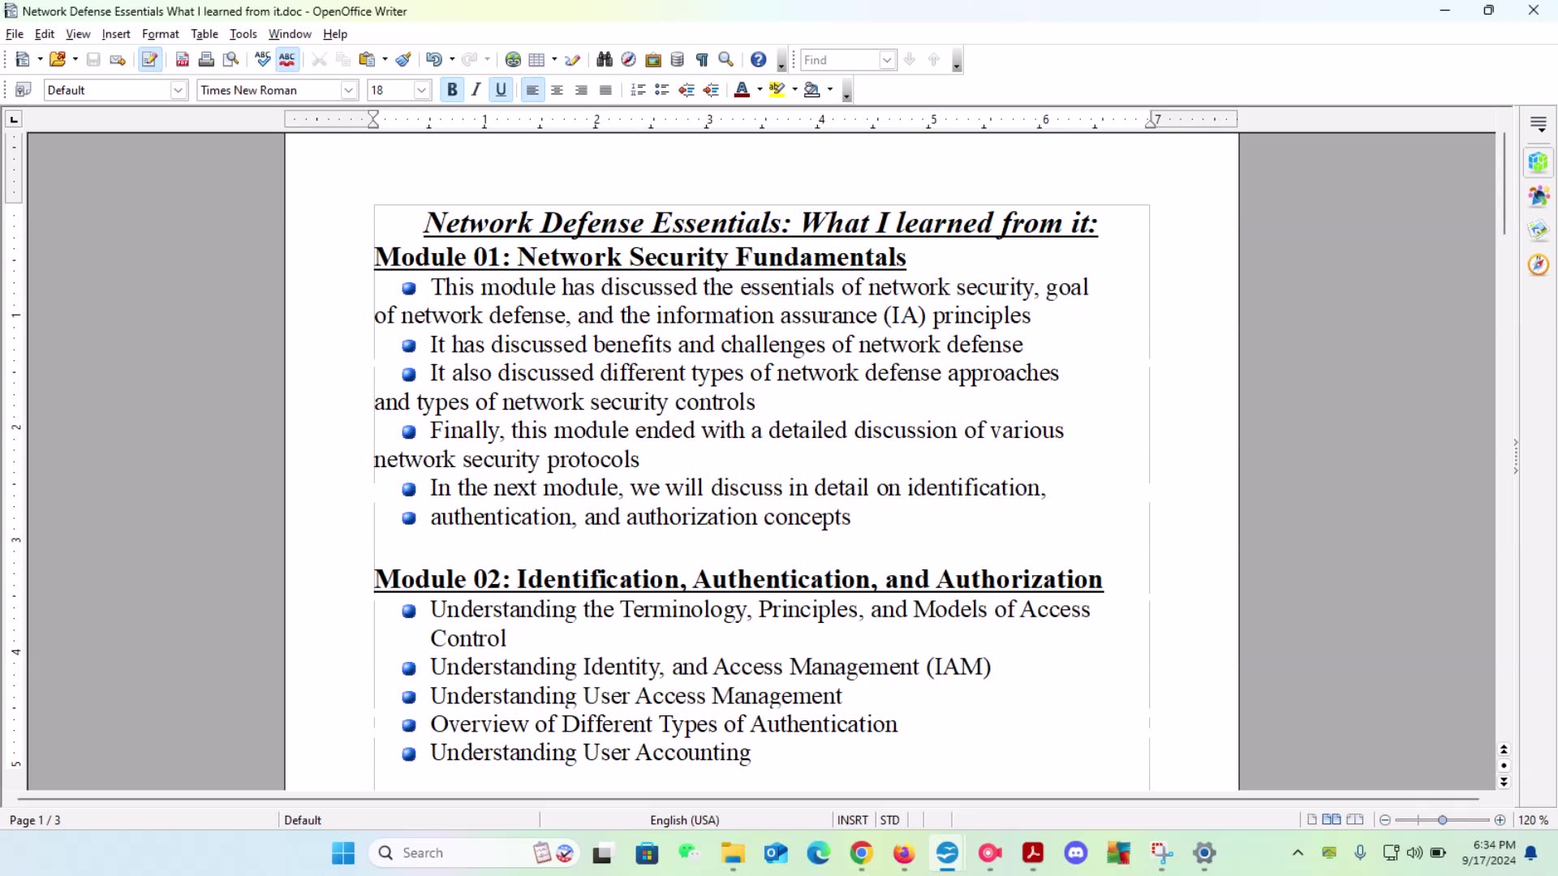The height and width of the screenshot is (876, 1558).
Task: Show nonprinting characters
Action: click(x=702, y=59)
